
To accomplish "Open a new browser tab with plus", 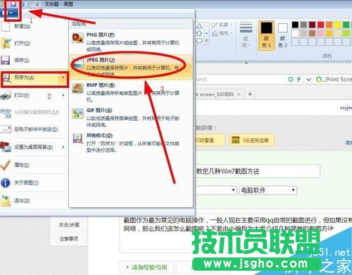I will [250, 94].
